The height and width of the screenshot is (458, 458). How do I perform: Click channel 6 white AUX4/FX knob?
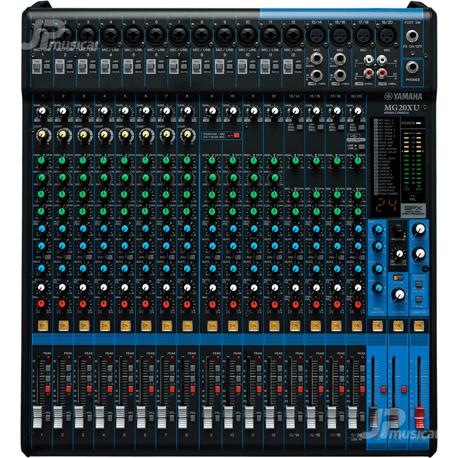point(145,288)
